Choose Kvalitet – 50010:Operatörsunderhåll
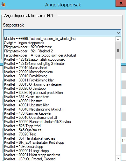The width and height of the screenshot is (126, 161). pyautogui.click(x=59, y=118)
